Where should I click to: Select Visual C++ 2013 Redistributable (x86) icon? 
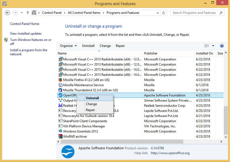pyautogui.click(x=60, y=64)
